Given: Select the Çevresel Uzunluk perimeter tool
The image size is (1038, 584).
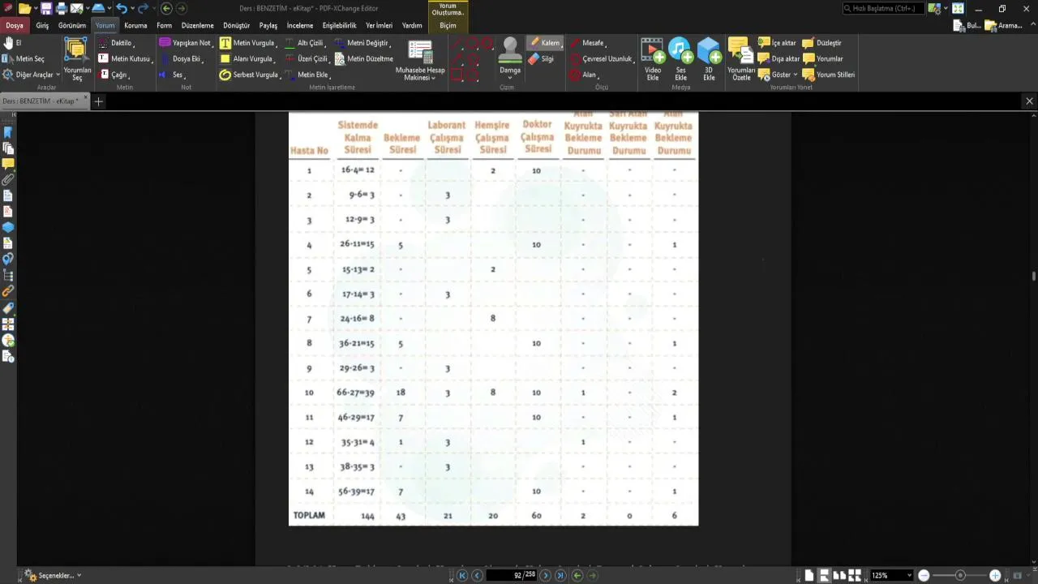Looking at the screenshot, I should pyautogui.click(x=601, y=58).
